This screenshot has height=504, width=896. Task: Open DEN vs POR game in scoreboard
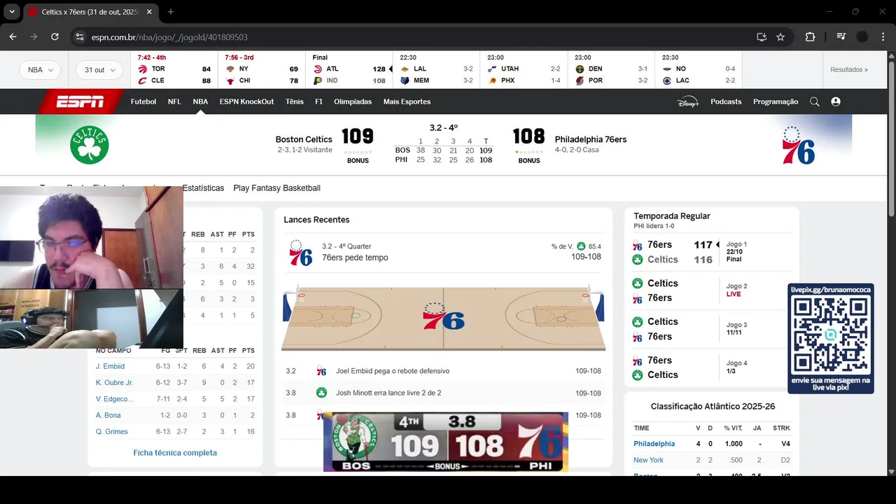click(611, 69)
